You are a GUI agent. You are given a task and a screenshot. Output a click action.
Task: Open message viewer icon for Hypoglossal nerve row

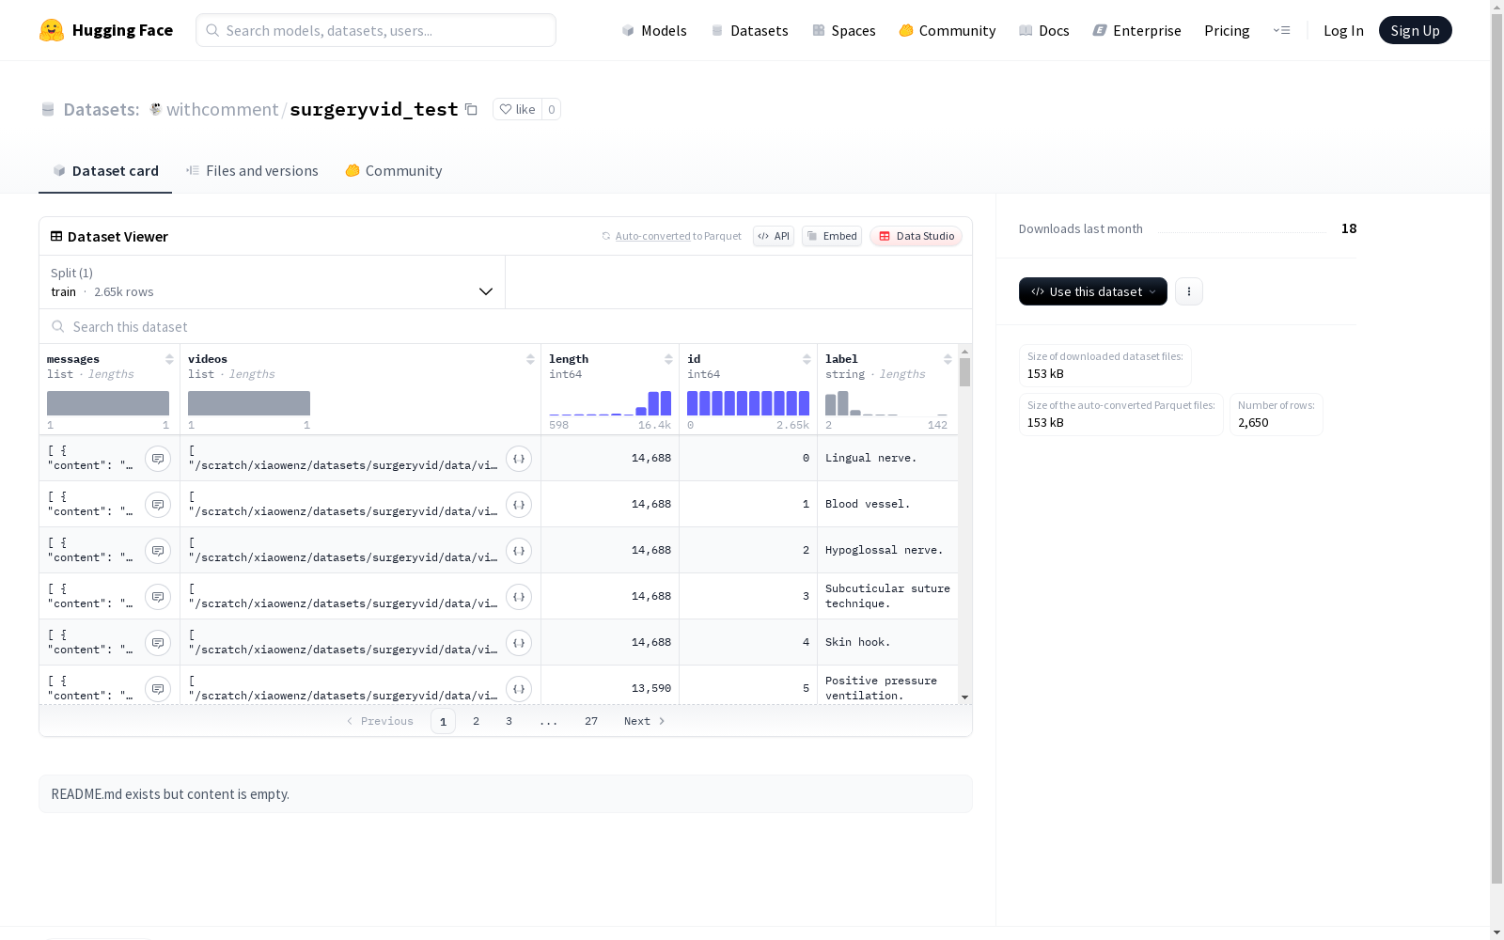point(158,551)
